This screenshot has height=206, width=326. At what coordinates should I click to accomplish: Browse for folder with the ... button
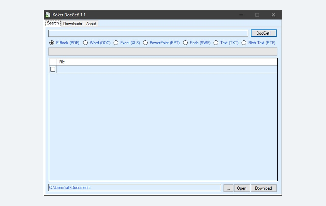tap(228, 188)
